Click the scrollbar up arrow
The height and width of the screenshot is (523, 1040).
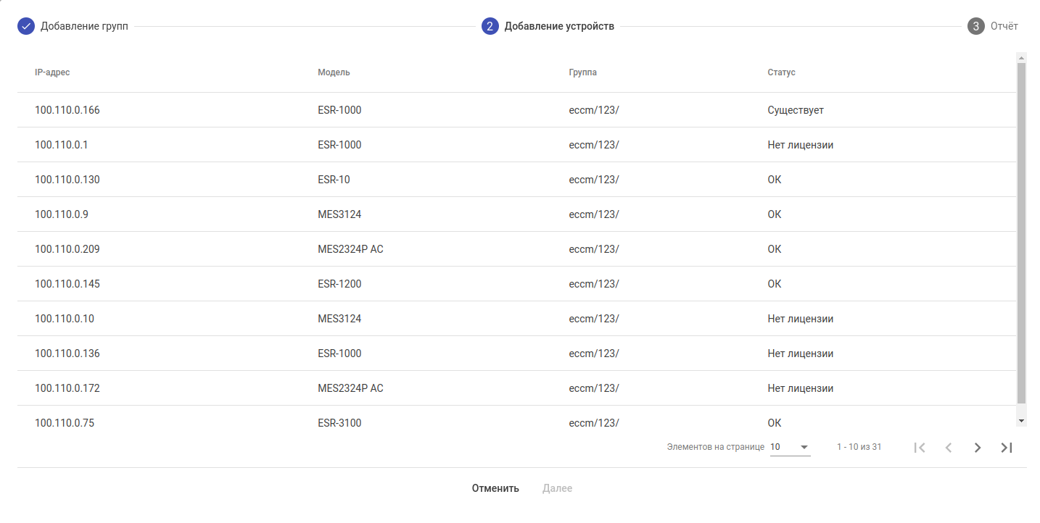coord(1021,58)
